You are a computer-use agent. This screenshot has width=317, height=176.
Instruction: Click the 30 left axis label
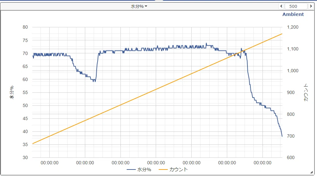(x=25, y=157)
